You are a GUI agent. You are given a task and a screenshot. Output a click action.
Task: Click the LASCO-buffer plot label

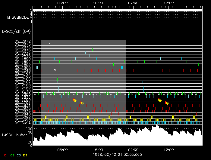pos(13,135)
